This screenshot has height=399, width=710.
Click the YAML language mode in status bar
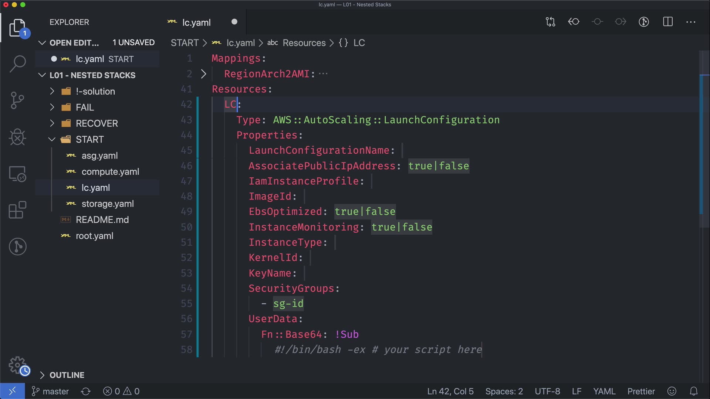(604, 391)
